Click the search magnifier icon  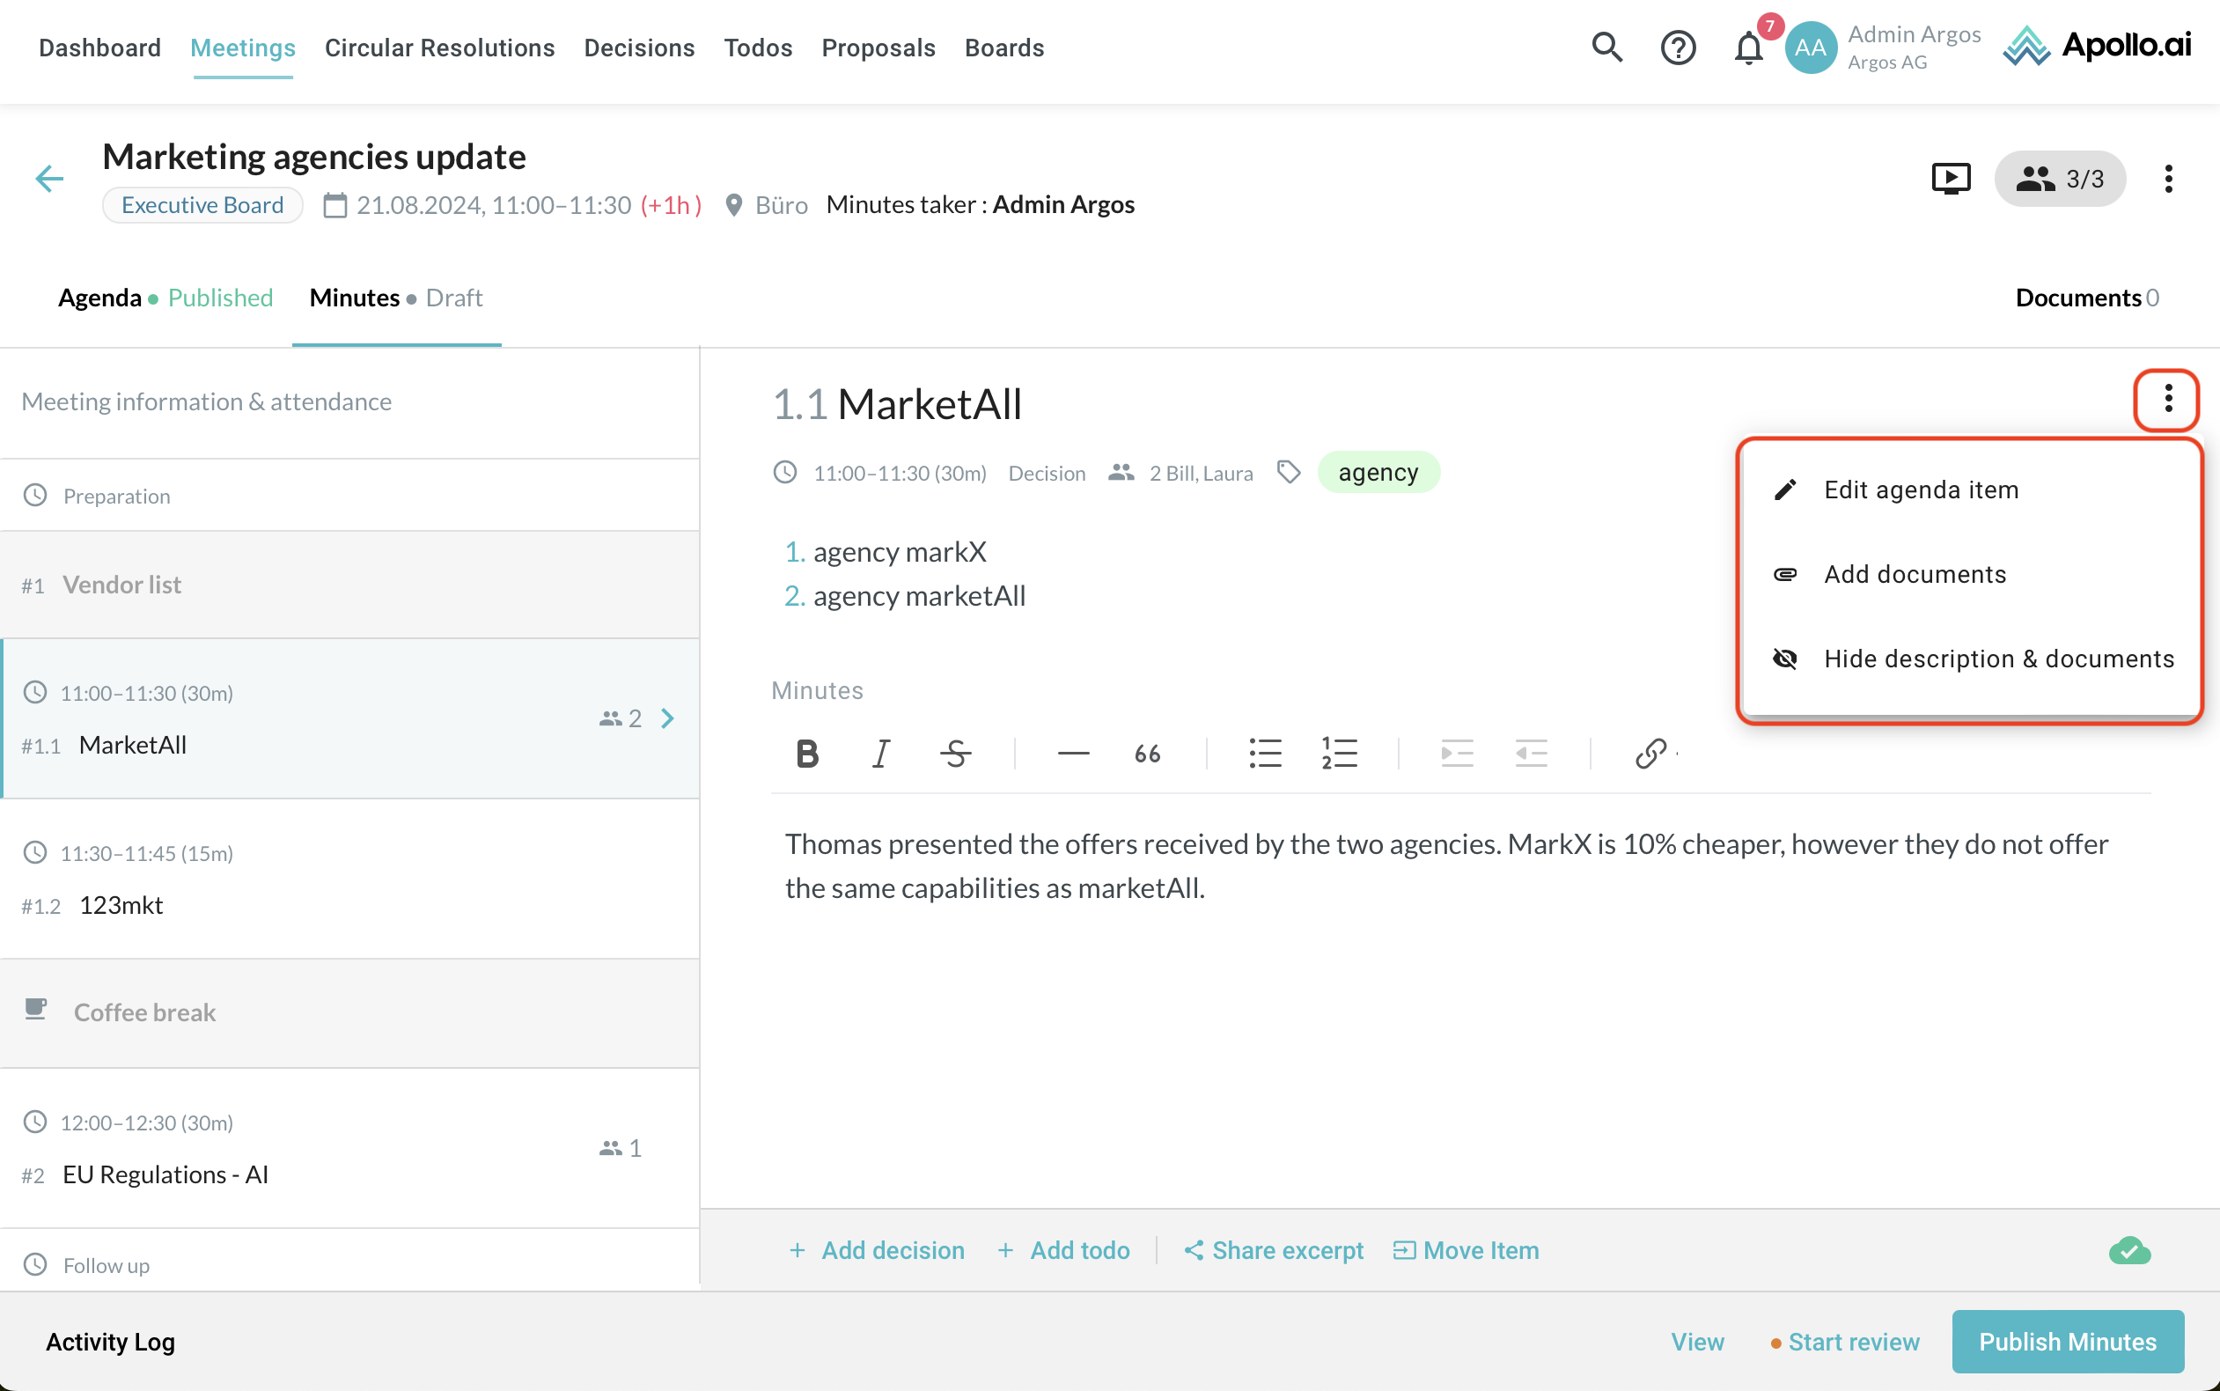[x=1606, y=47]
